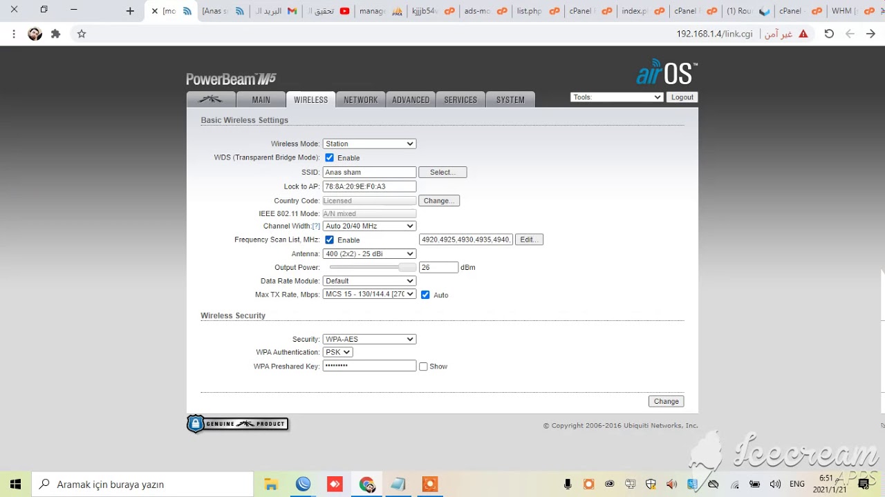Expand the Tools dropdown
Viewport: 885px width, 497px height.
[x=617, y=97]
